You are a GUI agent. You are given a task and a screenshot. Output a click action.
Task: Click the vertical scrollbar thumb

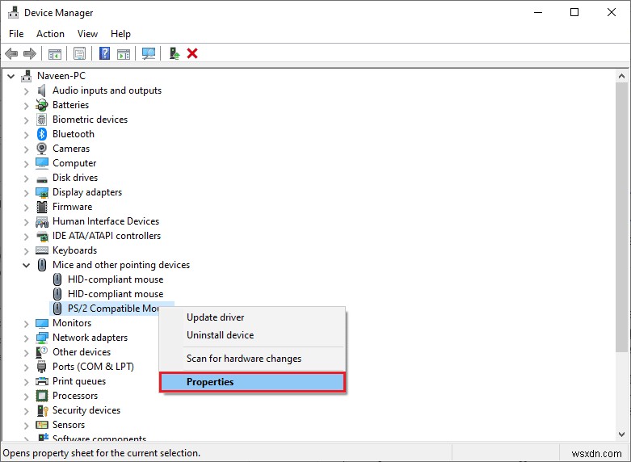click(621, 217)
